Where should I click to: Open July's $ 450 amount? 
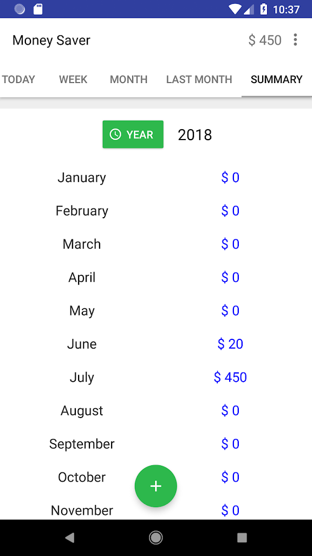pos(230,377)
